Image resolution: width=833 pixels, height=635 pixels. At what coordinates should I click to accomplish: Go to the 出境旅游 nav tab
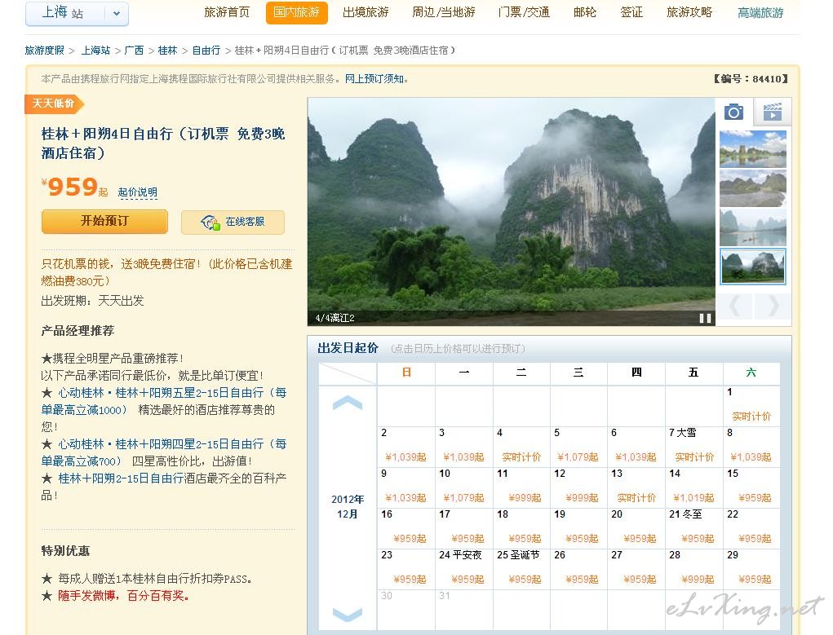[x=366, y=12]
